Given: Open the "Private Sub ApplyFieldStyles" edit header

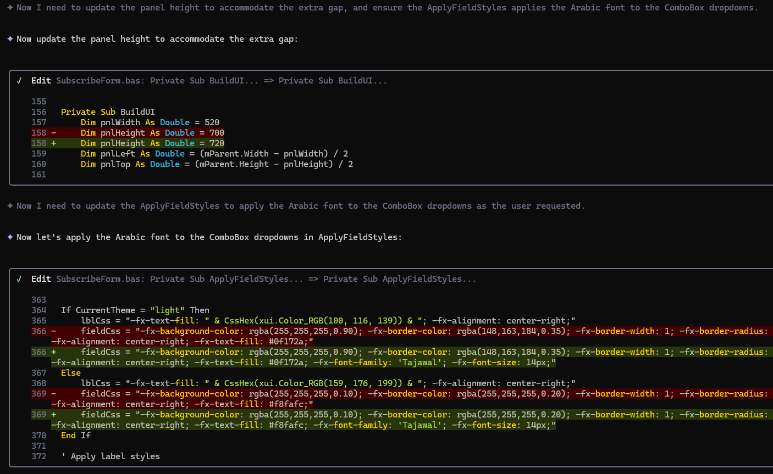Looking at the screenshot, I should click(253, 279).
